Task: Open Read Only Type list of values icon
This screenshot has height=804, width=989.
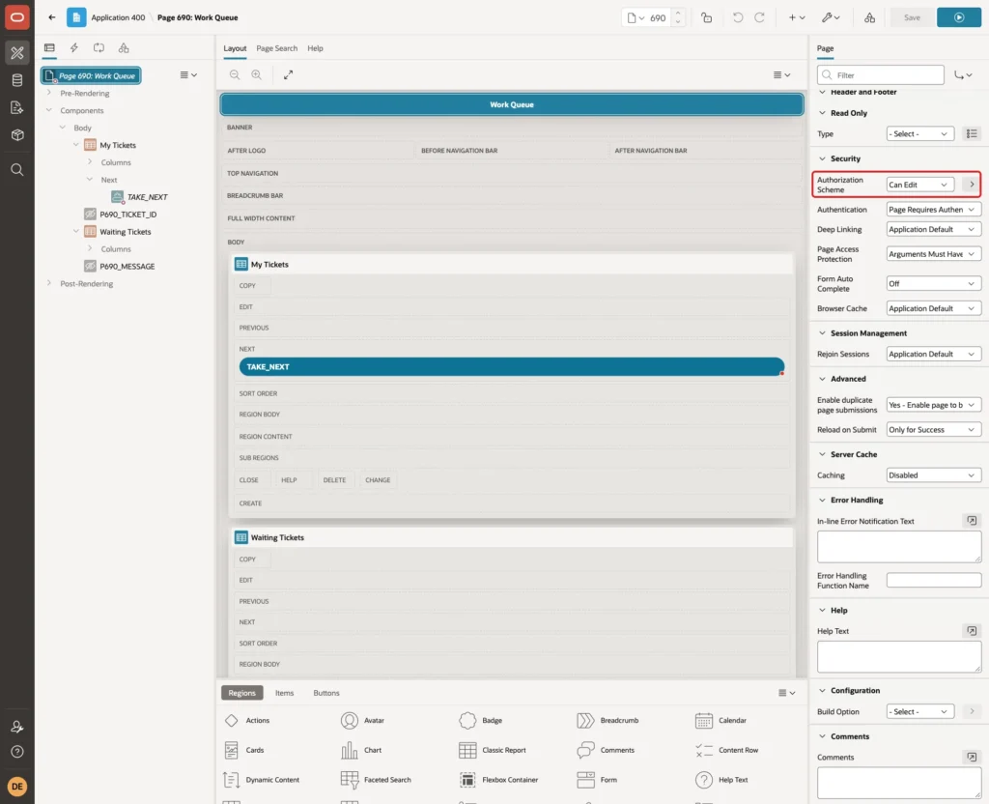Action: tap(972, 133)
